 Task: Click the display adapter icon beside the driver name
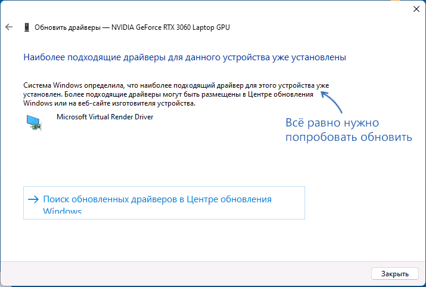tap(34, 123)
